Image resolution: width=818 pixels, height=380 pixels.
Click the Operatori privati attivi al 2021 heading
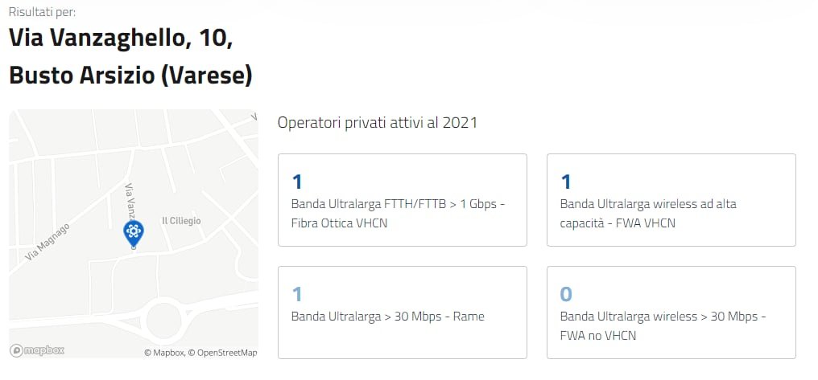pyautogui.click(x=377, y=123)
